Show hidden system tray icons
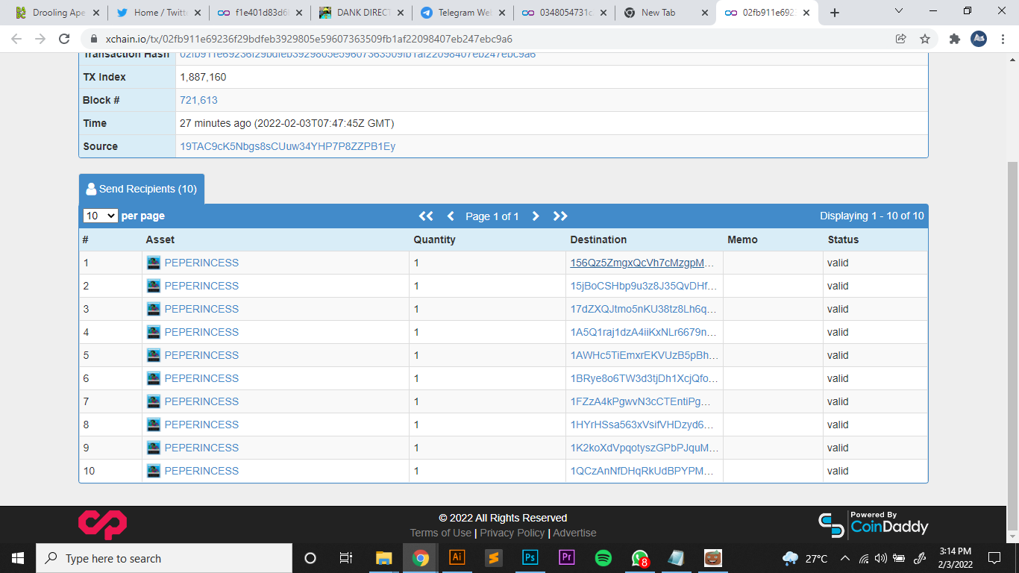 tap(845, 558)
